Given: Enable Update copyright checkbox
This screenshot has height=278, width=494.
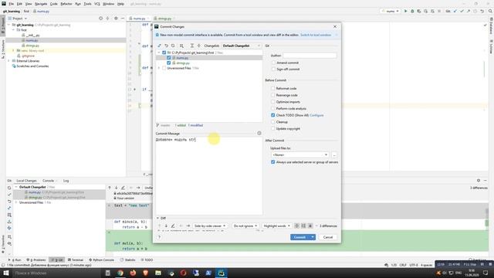Looking at the screenshot, I should pyautogui.click(x=273, y=129).
